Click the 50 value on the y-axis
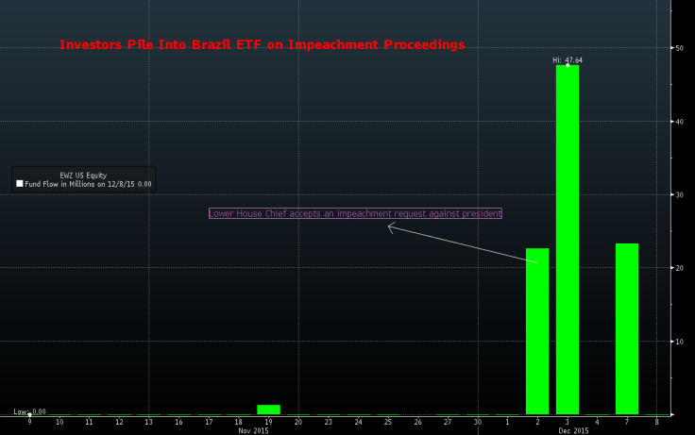This screenshot has height=435, width=695. (677, 48)
